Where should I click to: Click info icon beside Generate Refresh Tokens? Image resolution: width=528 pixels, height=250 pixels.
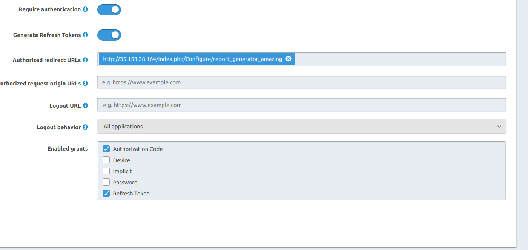[86, 35]
